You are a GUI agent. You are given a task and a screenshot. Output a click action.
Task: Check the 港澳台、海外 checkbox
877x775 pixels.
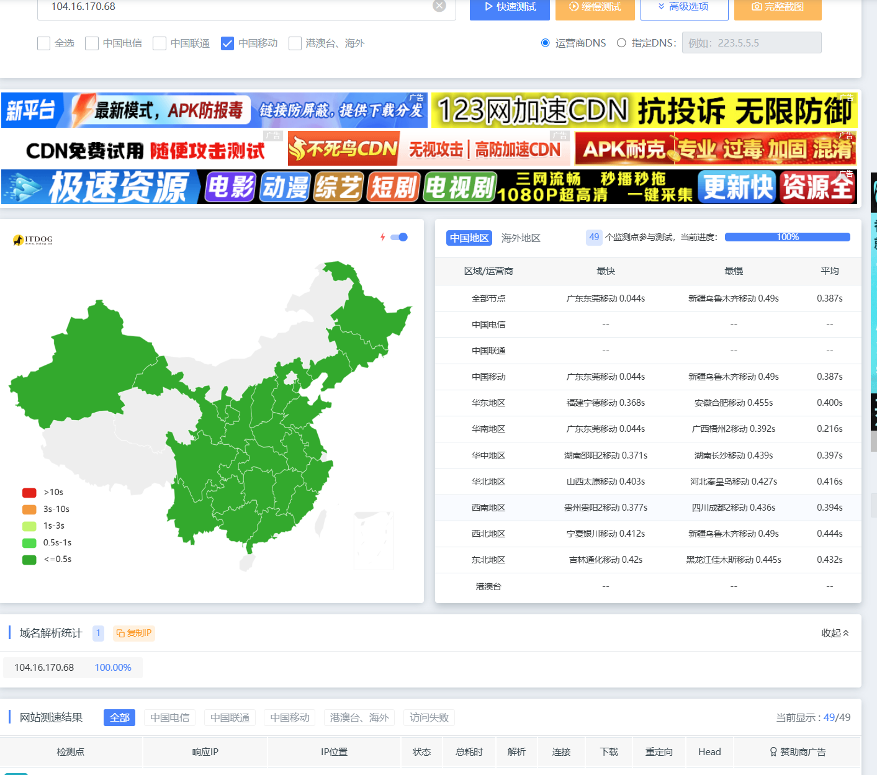tap(295, 43)
